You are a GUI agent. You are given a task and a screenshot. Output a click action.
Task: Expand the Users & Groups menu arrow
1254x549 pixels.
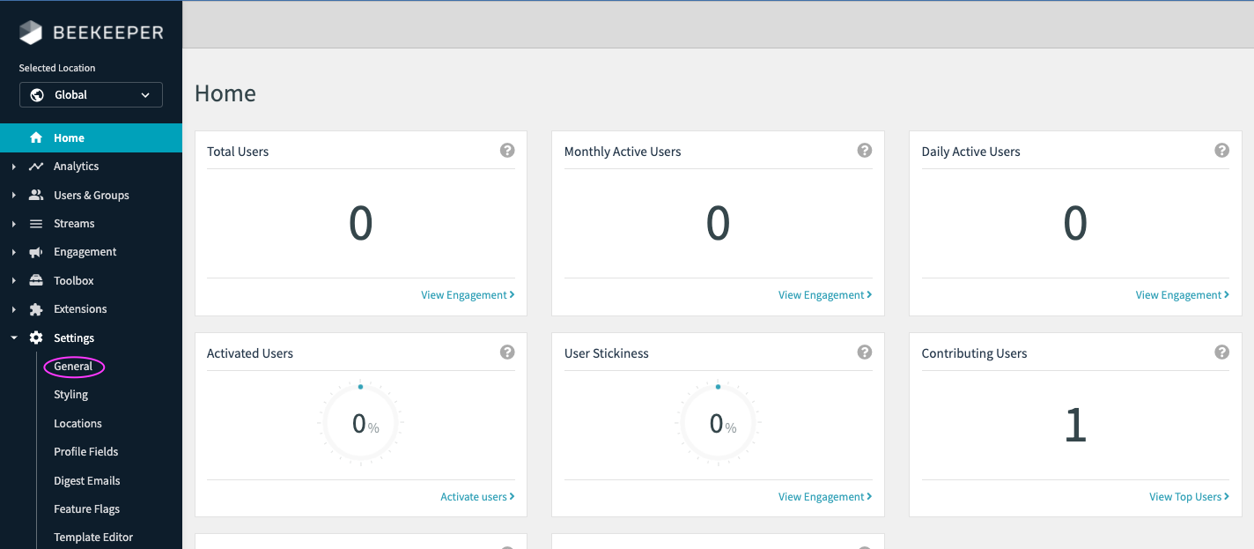coord(14,195)
